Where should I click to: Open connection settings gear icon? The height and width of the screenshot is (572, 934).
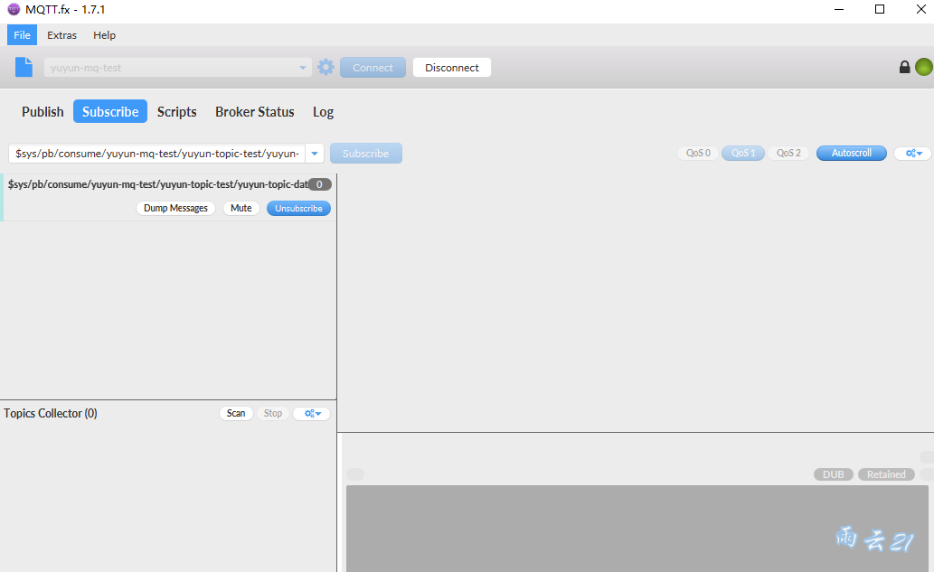tap(325, 67)
